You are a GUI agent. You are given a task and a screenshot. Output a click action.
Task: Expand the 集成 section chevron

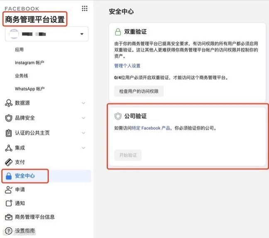click(83, 148)
